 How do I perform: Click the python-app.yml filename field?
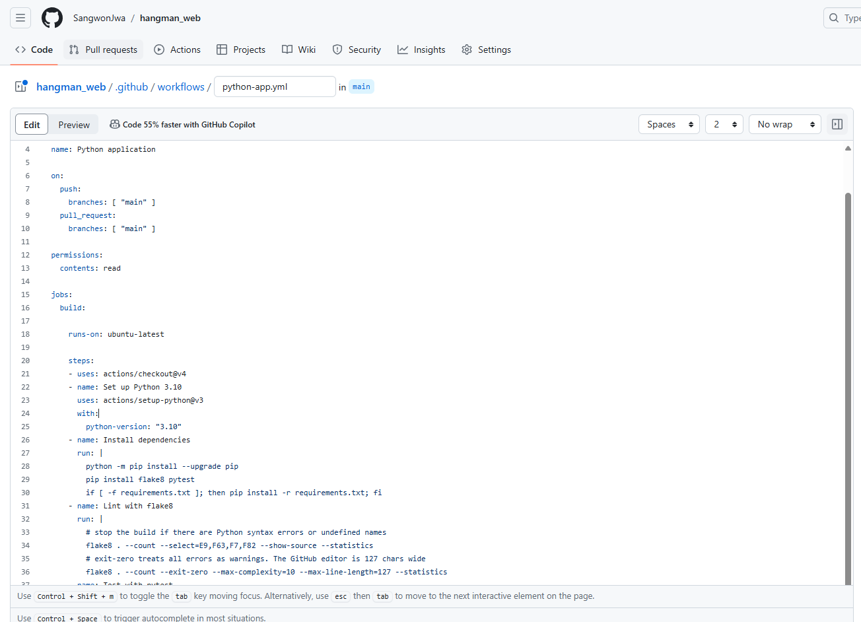click(274, 86)
